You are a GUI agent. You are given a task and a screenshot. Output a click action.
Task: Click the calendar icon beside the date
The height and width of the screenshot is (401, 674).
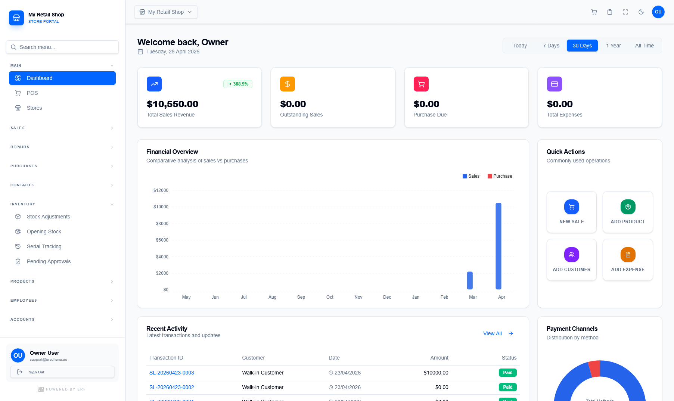pos(140,52)
